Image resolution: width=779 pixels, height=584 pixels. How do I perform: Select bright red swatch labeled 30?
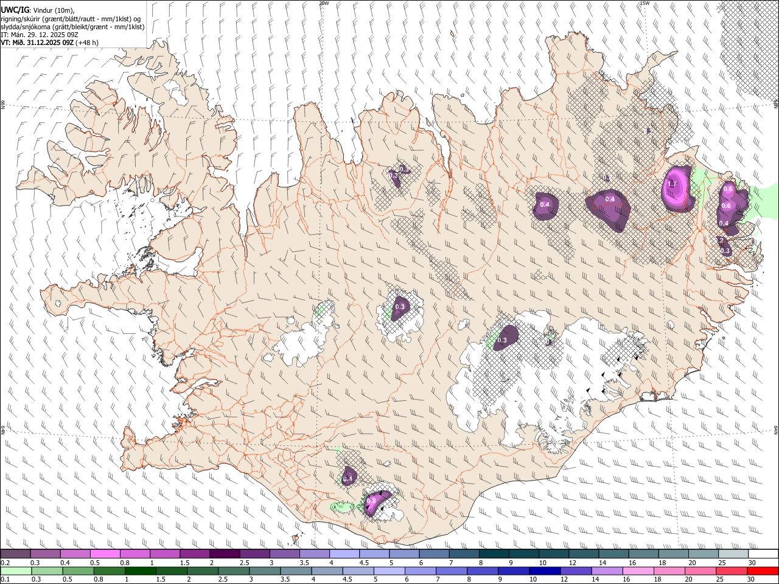pyautogui.click(x=763, y=571)
